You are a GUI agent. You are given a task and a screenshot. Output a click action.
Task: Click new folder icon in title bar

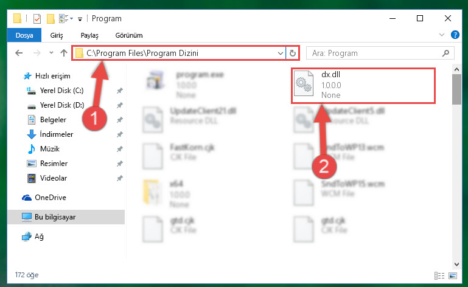coord(51,18)
